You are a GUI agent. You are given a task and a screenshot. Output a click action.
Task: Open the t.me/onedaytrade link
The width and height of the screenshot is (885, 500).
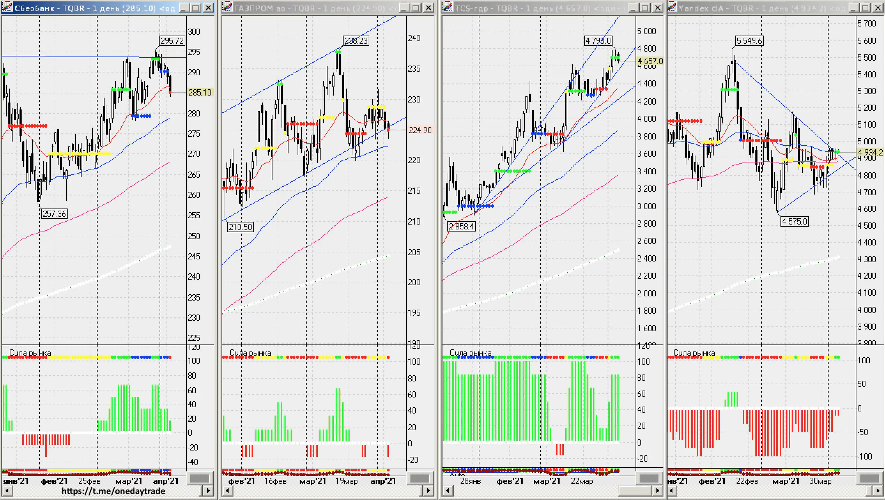click(113, 491)
